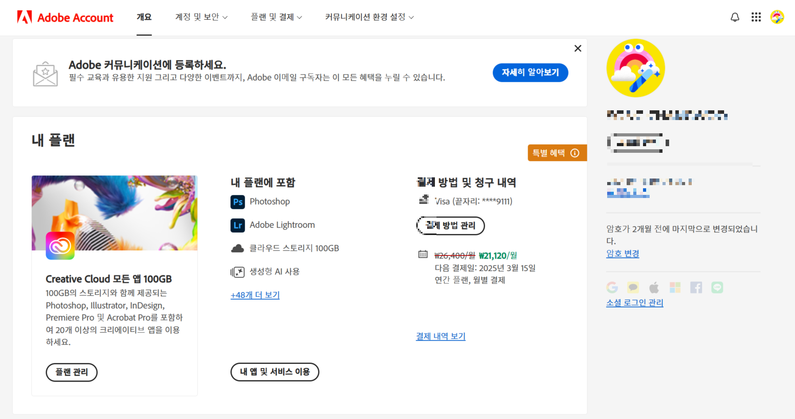Click the blurred email link in sidebar
The image size is (795, 419).
pyautogui.click(x=628, y=193)
